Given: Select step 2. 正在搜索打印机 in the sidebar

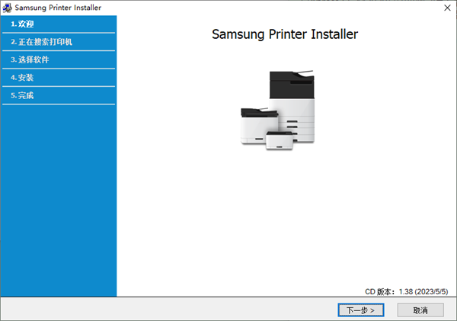Looking at the screenshot, I should (59, 42).
